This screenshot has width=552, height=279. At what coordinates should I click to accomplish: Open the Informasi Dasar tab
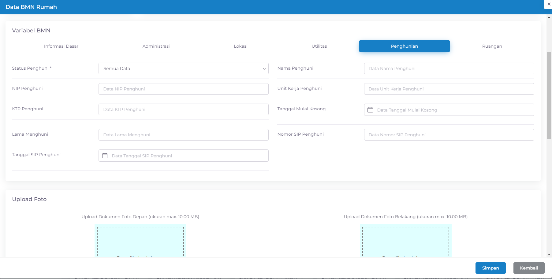point(61,46)
